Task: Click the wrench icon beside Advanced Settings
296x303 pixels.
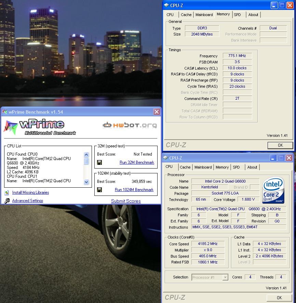Action: point(7,201)
